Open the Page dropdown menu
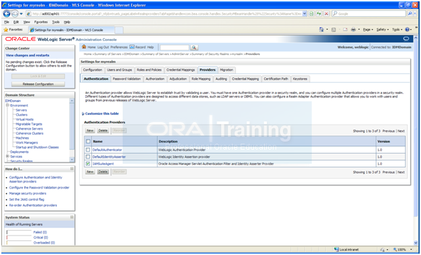421x255 pixels. 368,30
